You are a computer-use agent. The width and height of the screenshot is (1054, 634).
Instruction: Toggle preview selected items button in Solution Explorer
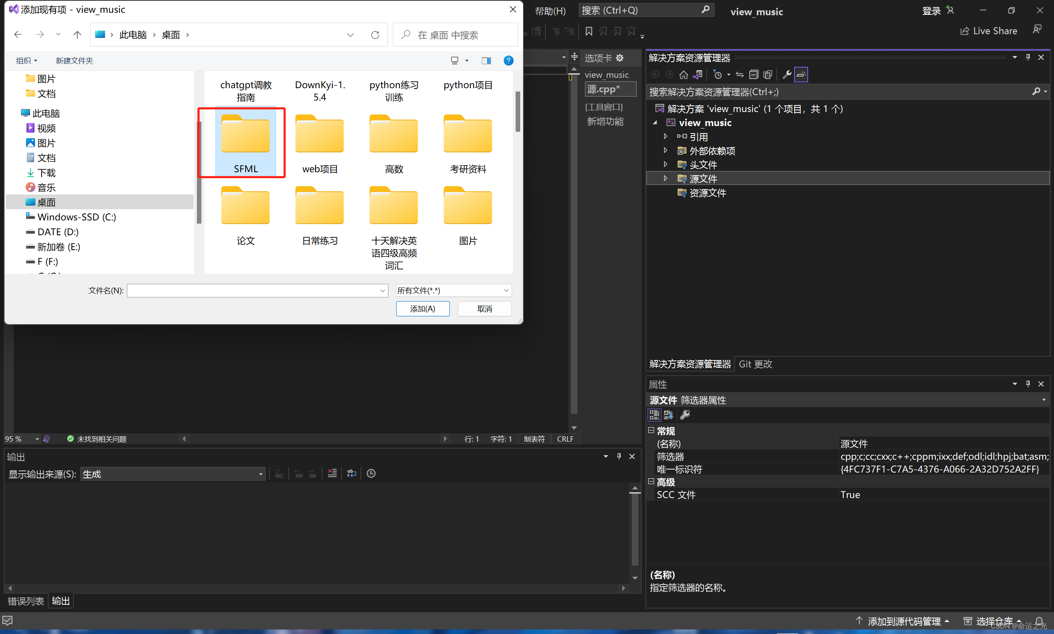pyautogui.click(x=801, y=75)
